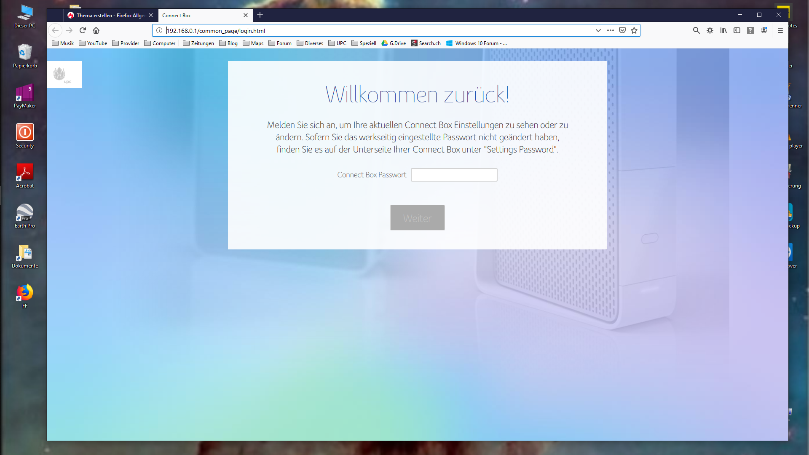Open the page actions three-dot menu
Screen dimensions: 809x455
click(x=611, y=30)
